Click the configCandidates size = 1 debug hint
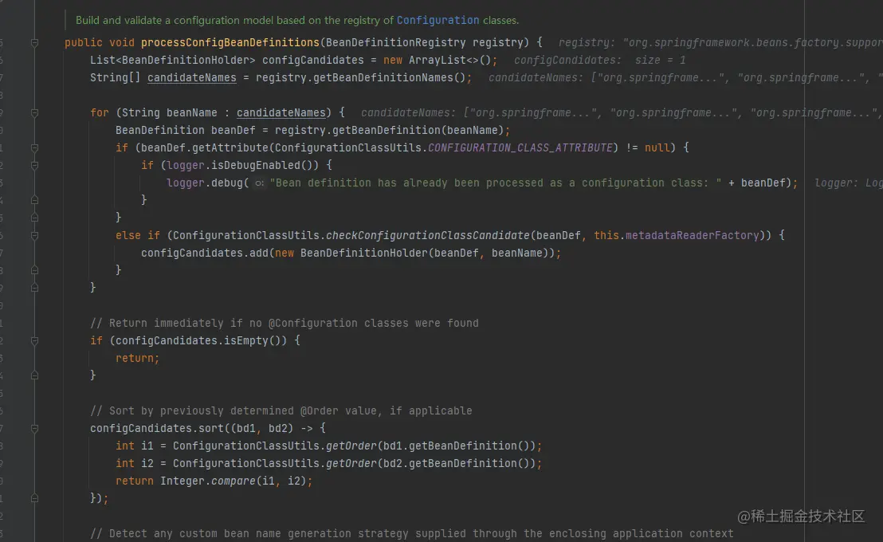 [x=600, y=61]
